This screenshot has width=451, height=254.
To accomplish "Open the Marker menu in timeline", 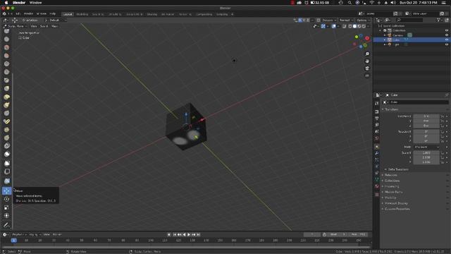I will (57, 235).
